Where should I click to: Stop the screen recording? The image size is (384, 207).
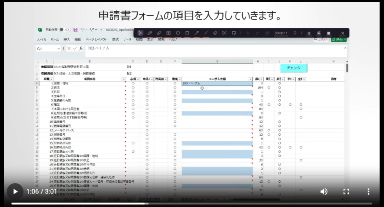pyautogui.click(x=329, y=33)
